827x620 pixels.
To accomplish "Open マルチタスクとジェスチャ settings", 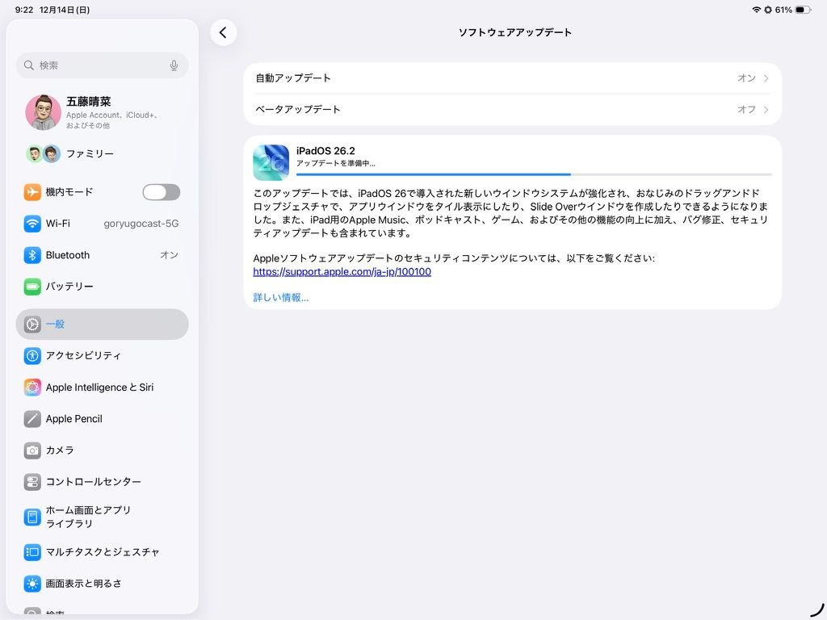I will click(x=103, y=552).
